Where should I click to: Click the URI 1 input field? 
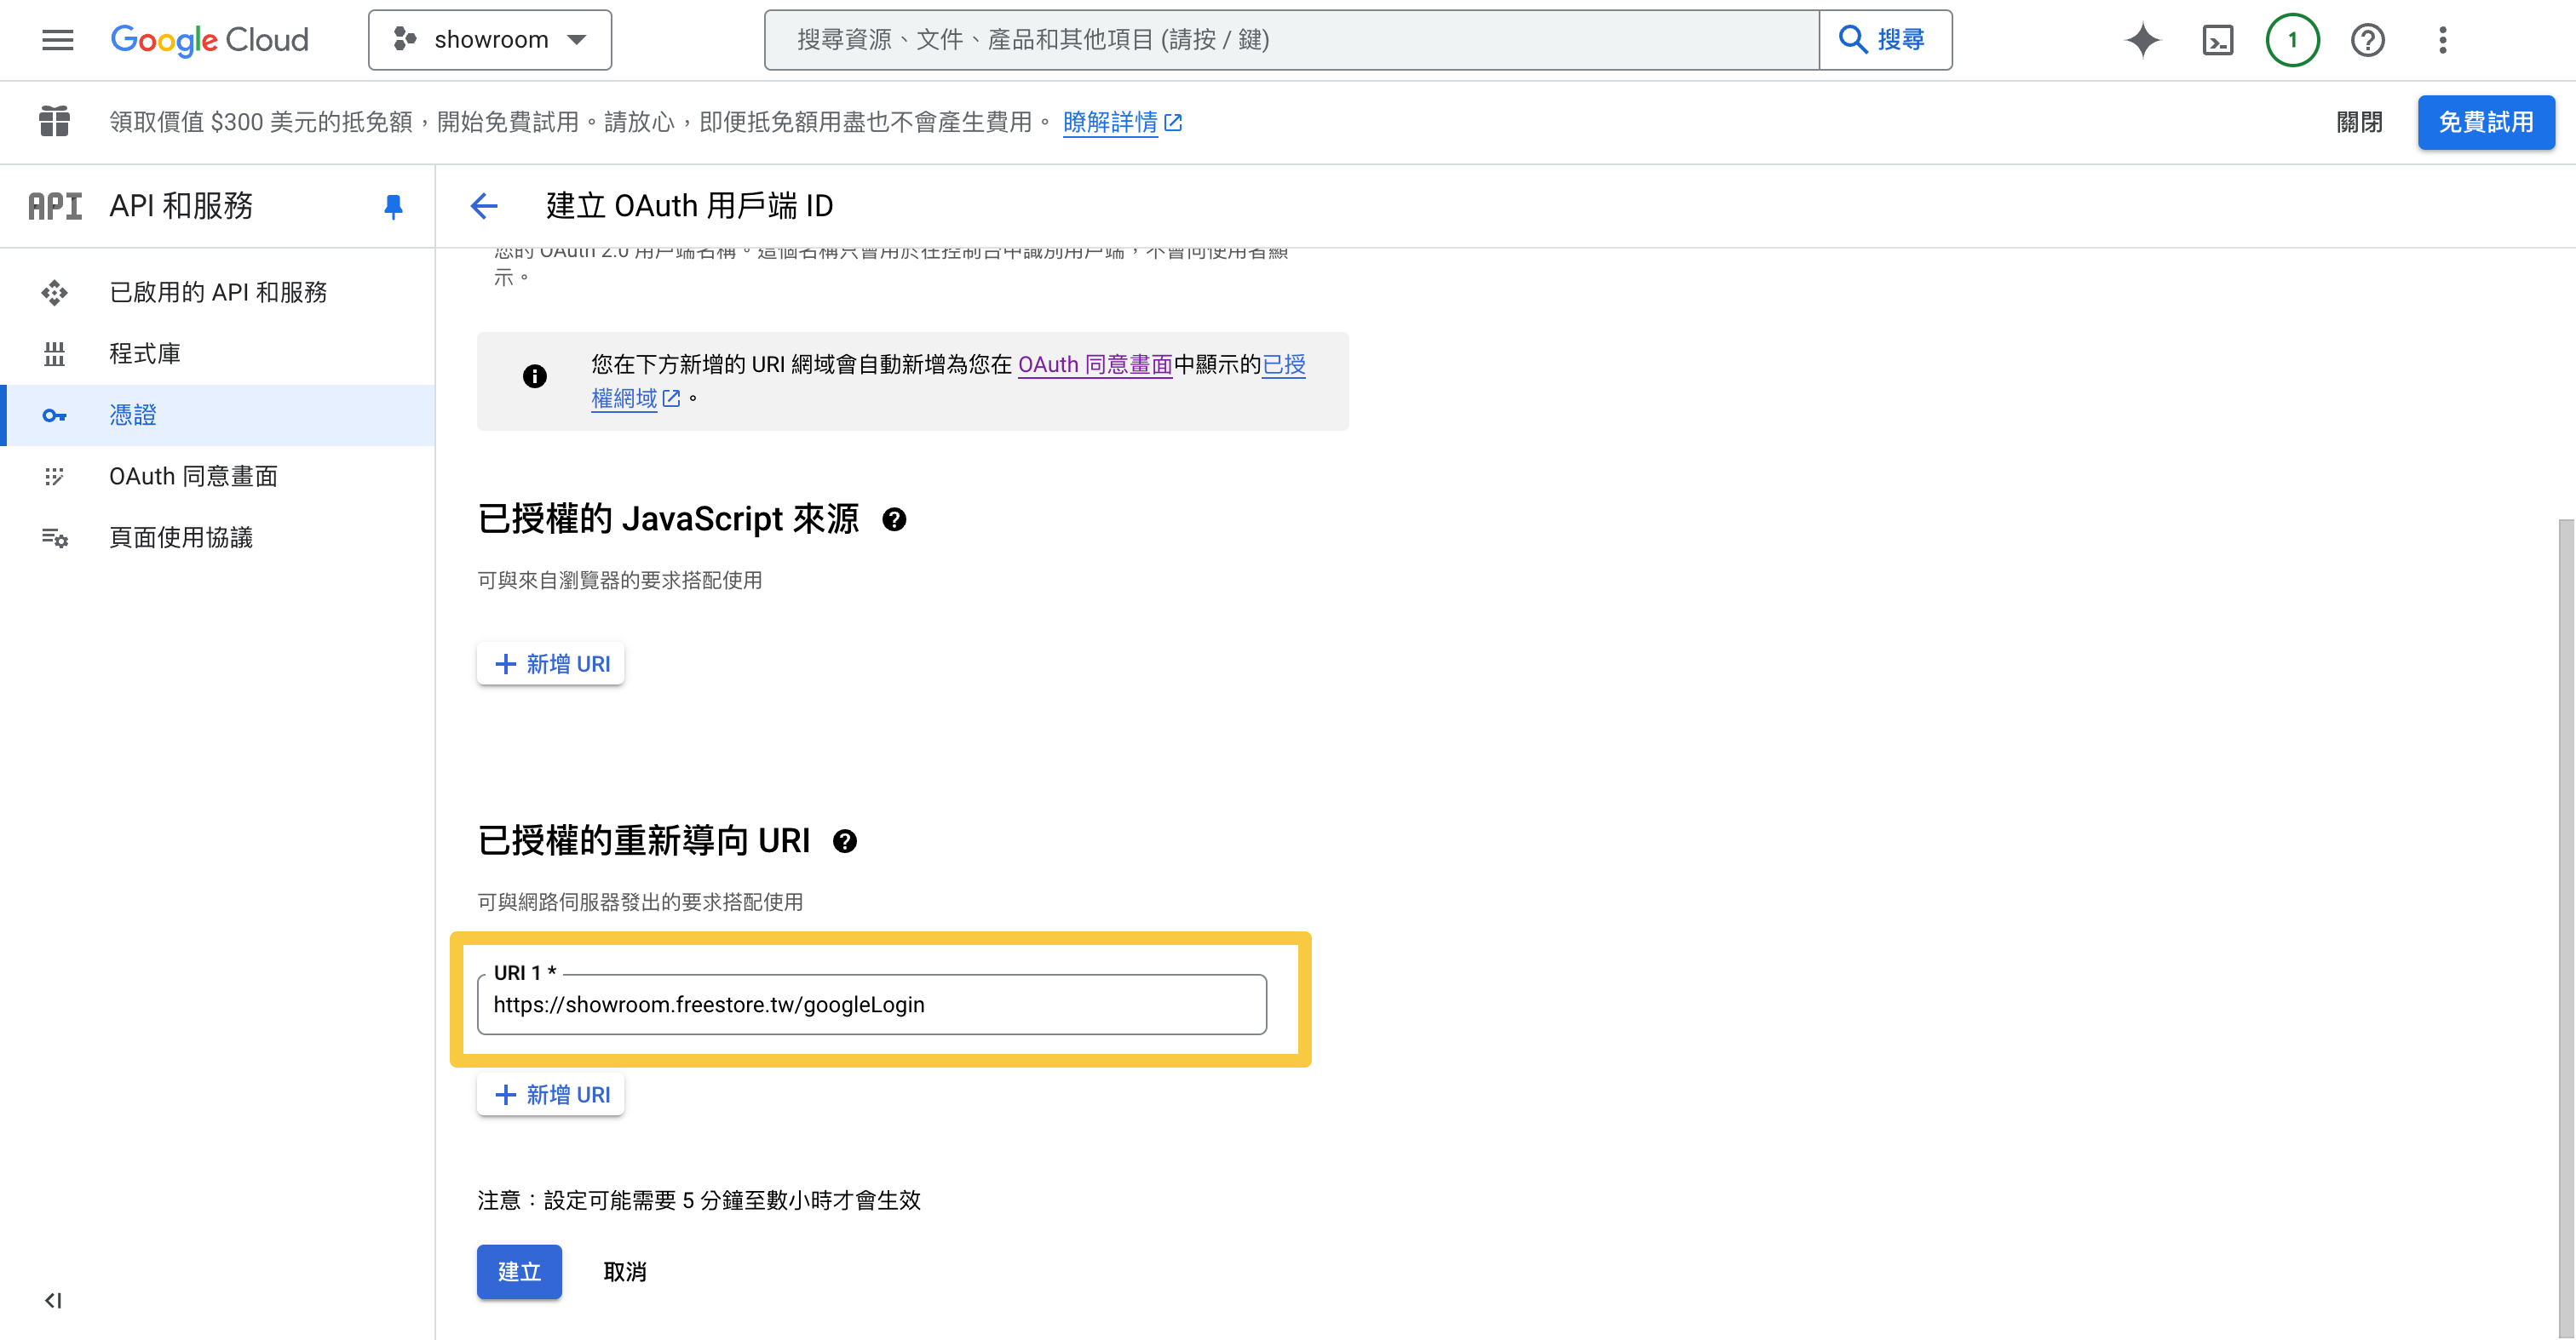pos(871,1005)
